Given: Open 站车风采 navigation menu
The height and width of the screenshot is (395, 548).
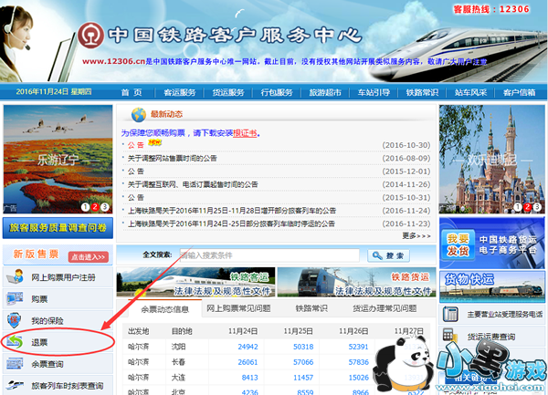Looking at the screenshot, I should 470,92.
